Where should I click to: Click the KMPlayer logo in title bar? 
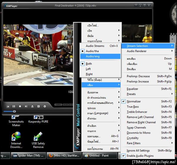11,6
